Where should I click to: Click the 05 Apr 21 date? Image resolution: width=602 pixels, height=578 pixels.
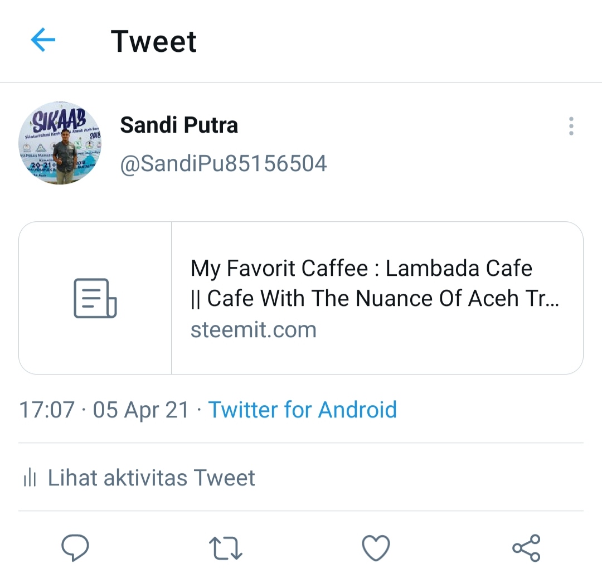141,410
